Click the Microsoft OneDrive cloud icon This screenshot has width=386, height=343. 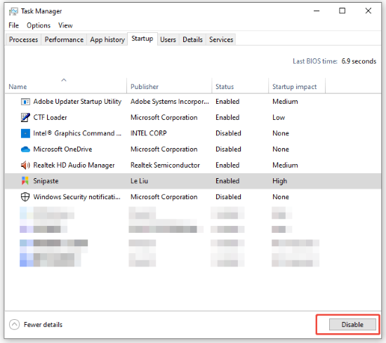[25, 149]
